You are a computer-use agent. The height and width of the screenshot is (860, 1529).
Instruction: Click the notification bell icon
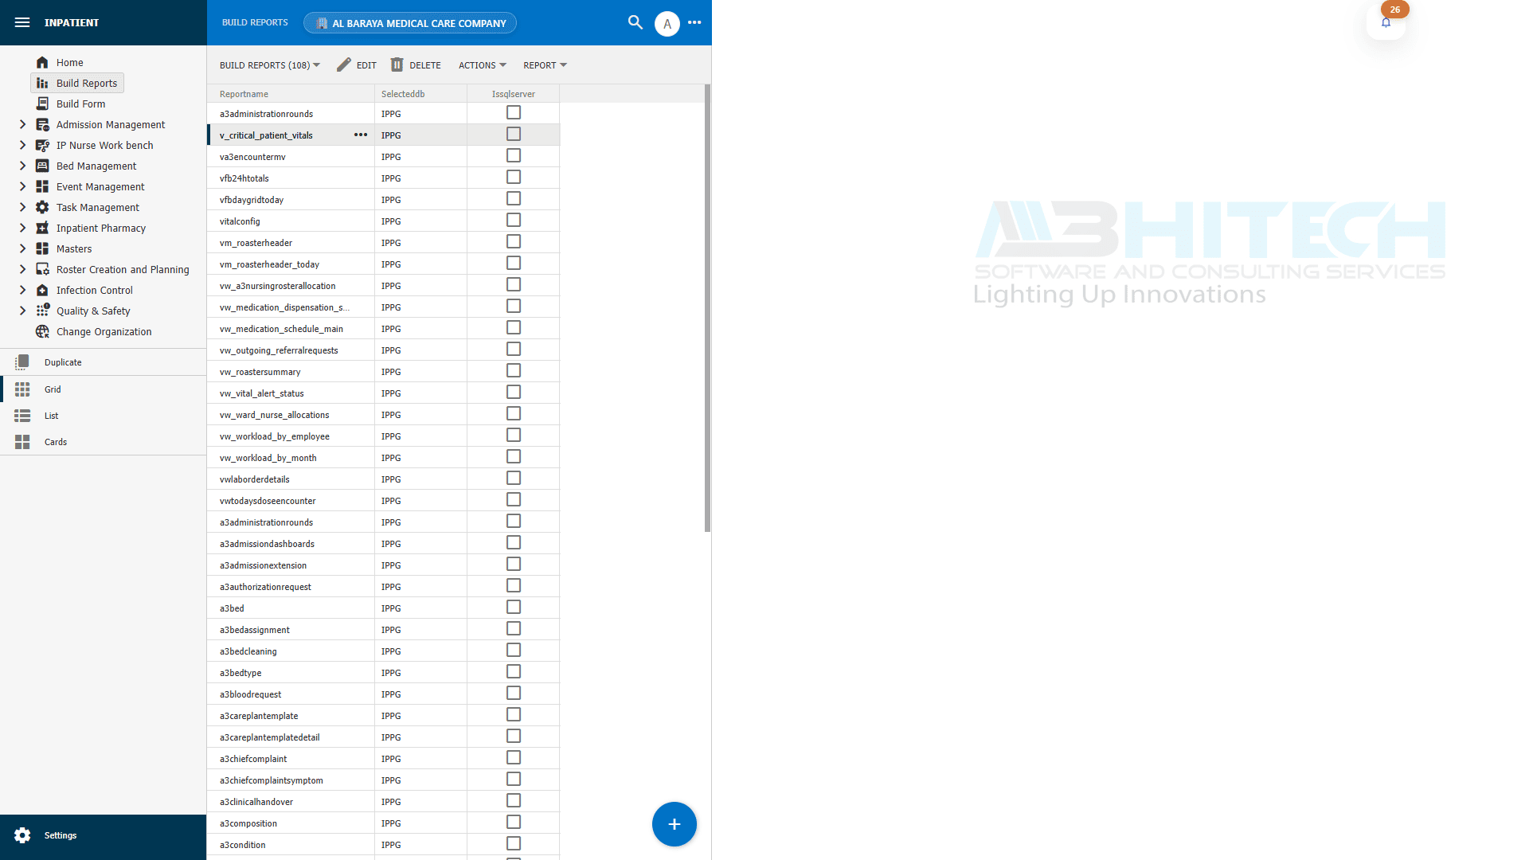(1386, 23)
